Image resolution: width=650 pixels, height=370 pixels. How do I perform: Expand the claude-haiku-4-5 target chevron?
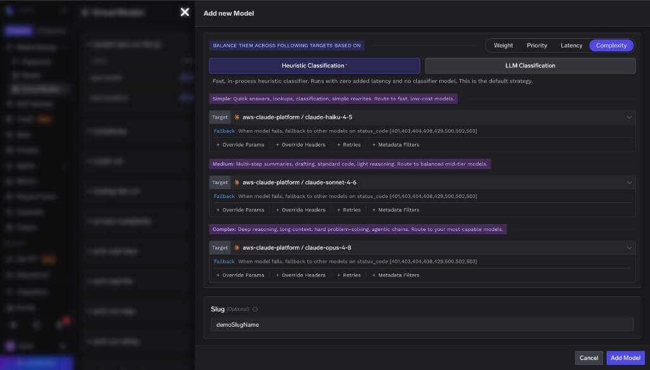coord(629,117)
